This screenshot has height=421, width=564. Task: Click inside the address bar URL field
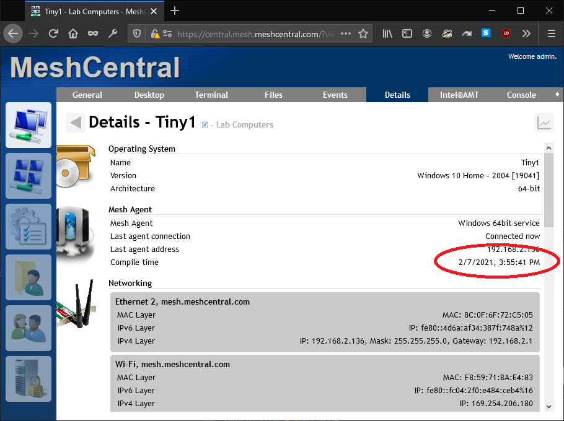(248, 34)
